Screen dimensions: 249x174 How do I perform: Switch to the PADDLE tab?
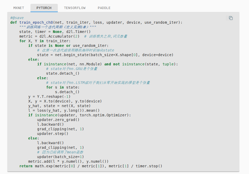pos(104,8)
